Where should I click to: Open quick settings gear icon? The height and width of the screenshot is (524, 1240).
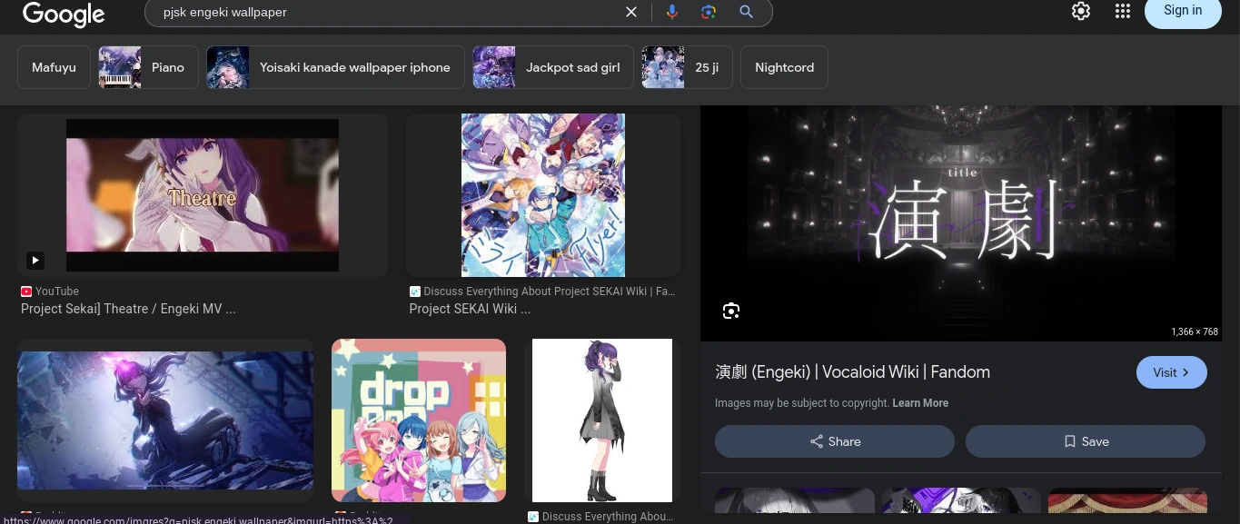point(1080,11)
